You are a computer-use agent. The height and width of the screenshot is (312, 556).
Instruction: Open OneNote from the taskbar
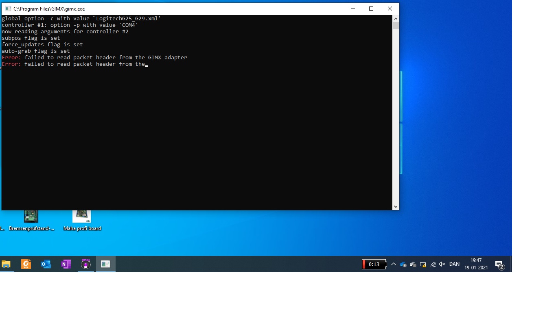66,264
